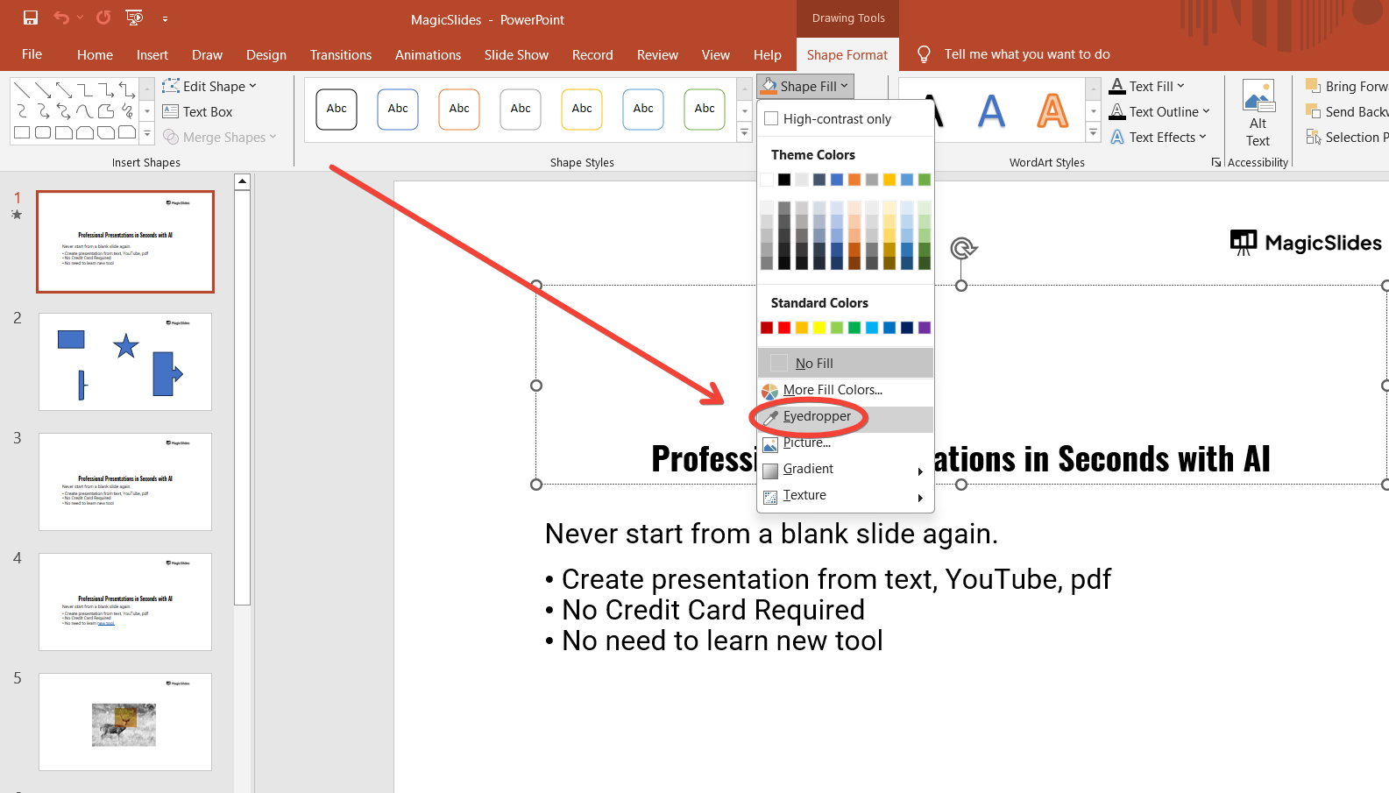This screenshot has height=793, width=1389.
Task: Open the Text Effects dropdown
Action: pyautogui.click(x=1159, y=138)
